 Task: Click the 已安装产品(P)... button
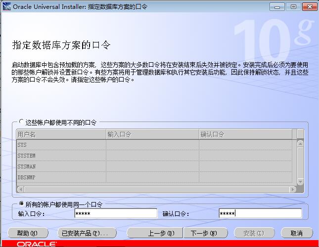[x=87, y=233]
